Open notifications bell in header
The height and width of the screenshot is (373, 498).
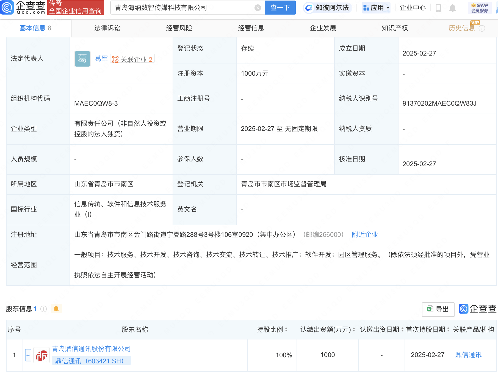click(452, 8)
